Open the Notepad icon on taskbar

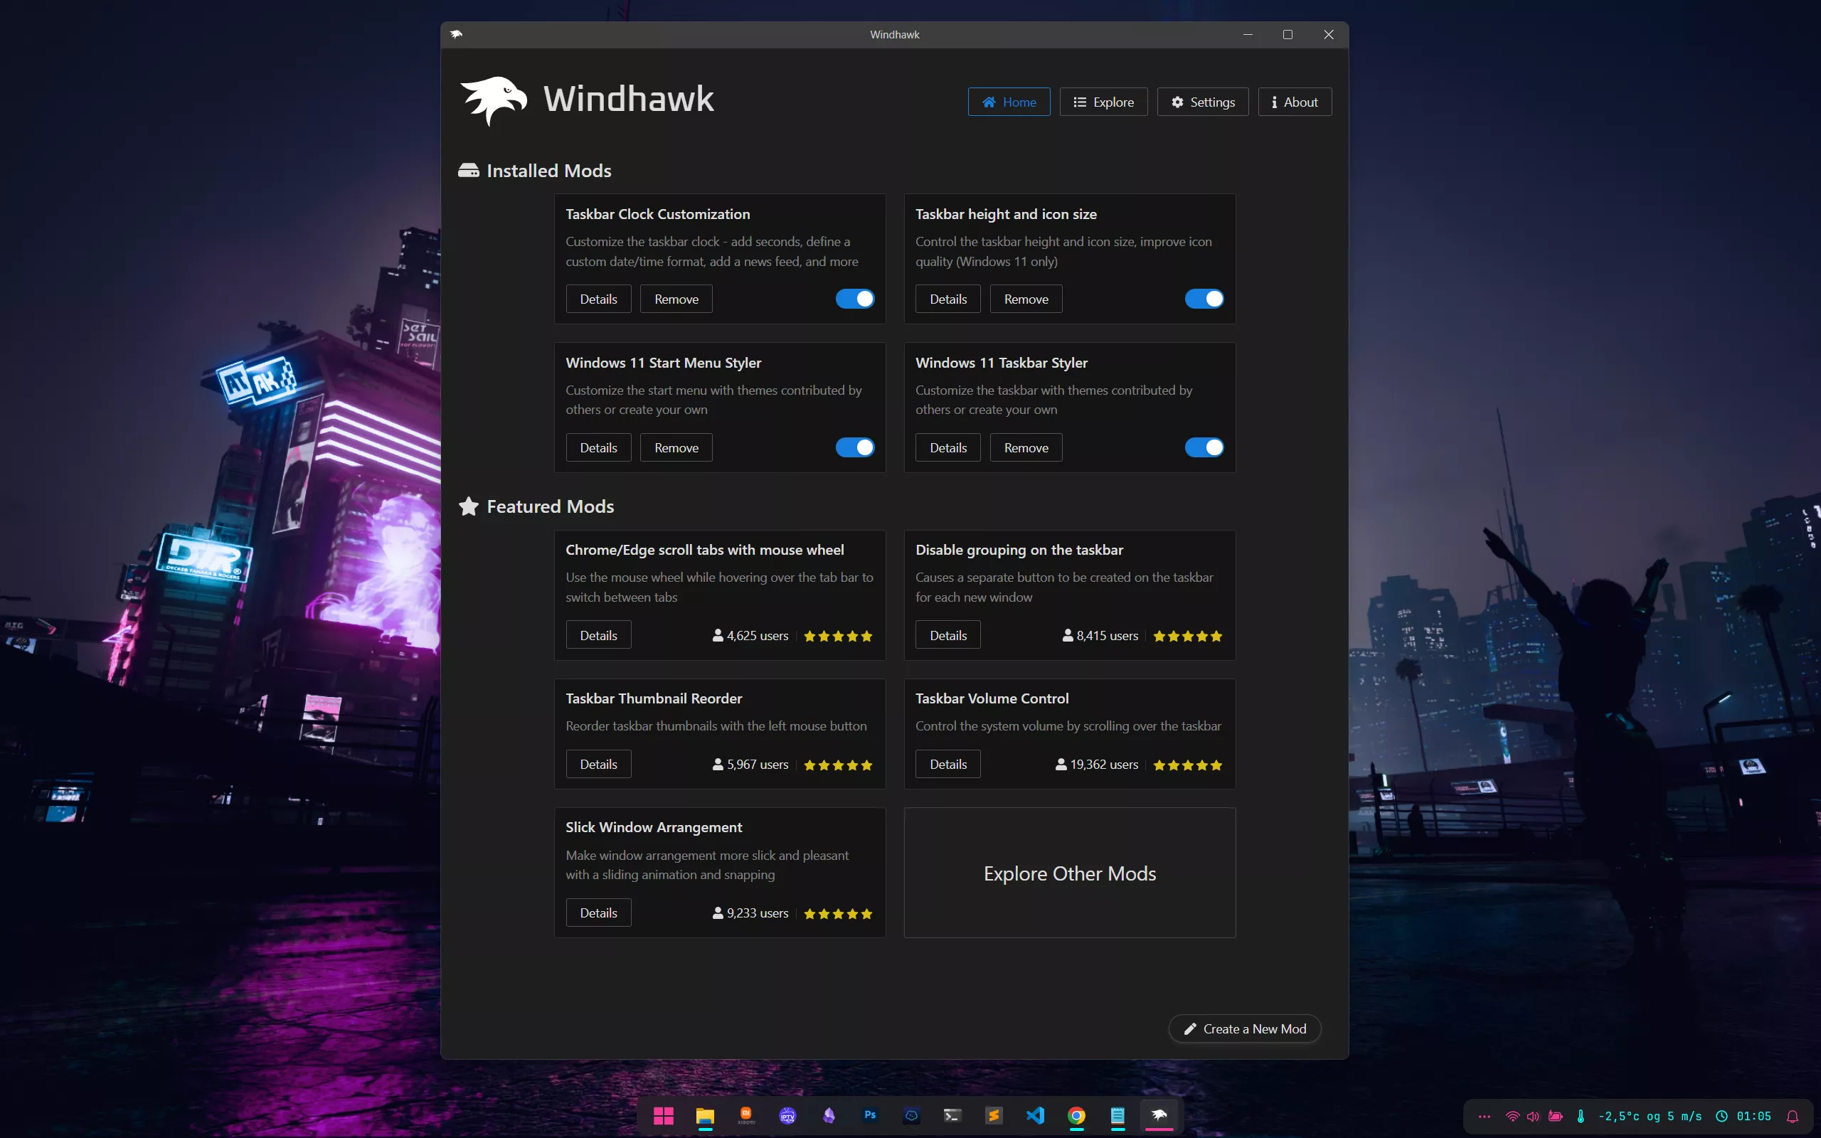pos(1117,1115)
